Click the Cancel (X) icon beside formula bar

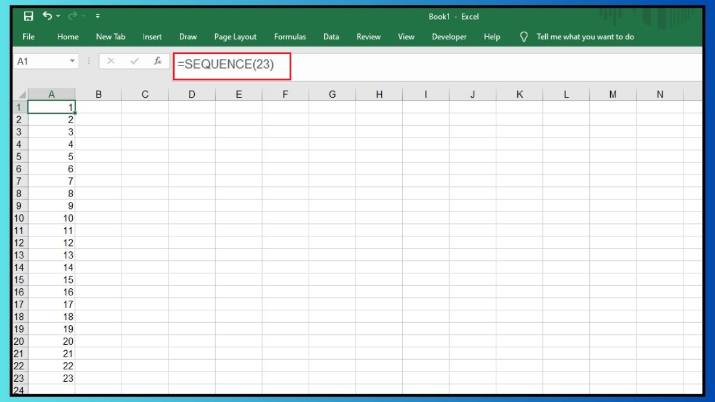click(x=110, y=61)
